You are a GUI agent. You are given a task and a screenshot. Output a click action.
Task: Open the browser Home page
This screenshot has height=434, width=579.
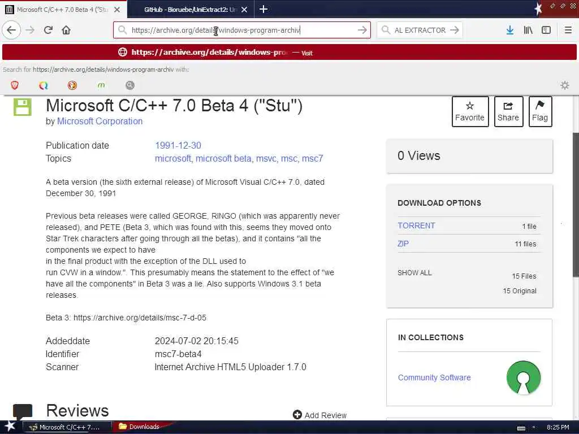tap(66, 30)
